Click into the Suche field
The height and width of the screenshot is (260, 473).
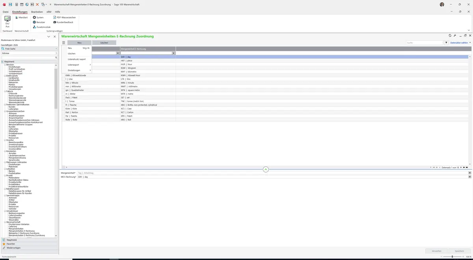[425, 43]
